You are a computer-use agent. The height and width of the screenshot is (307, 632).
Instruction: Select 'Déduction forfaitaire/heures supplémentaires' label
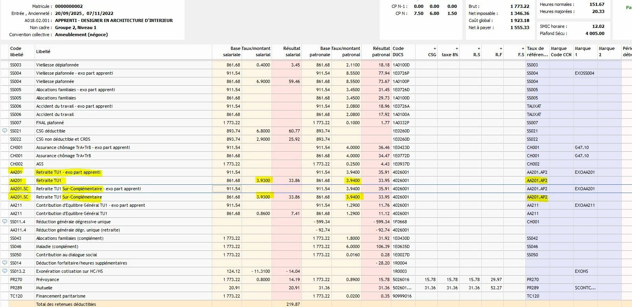point(82,263)
